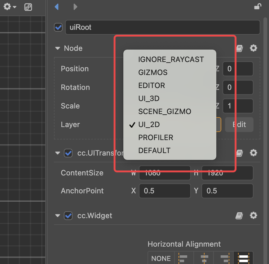Image resolution: width=269 pixels, height=264 pixels.
Task: Open gear dropdown in top-left corner
Action: coord(9,7)
